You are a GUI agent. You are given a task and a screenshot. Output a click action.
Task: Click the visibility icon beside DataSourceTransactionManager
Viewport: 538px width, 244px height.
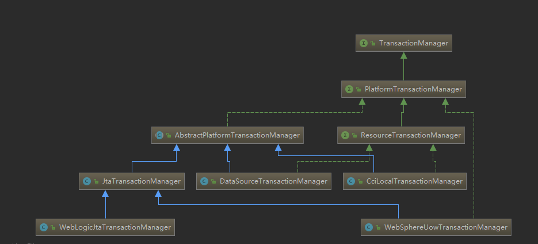coord(213,181)
